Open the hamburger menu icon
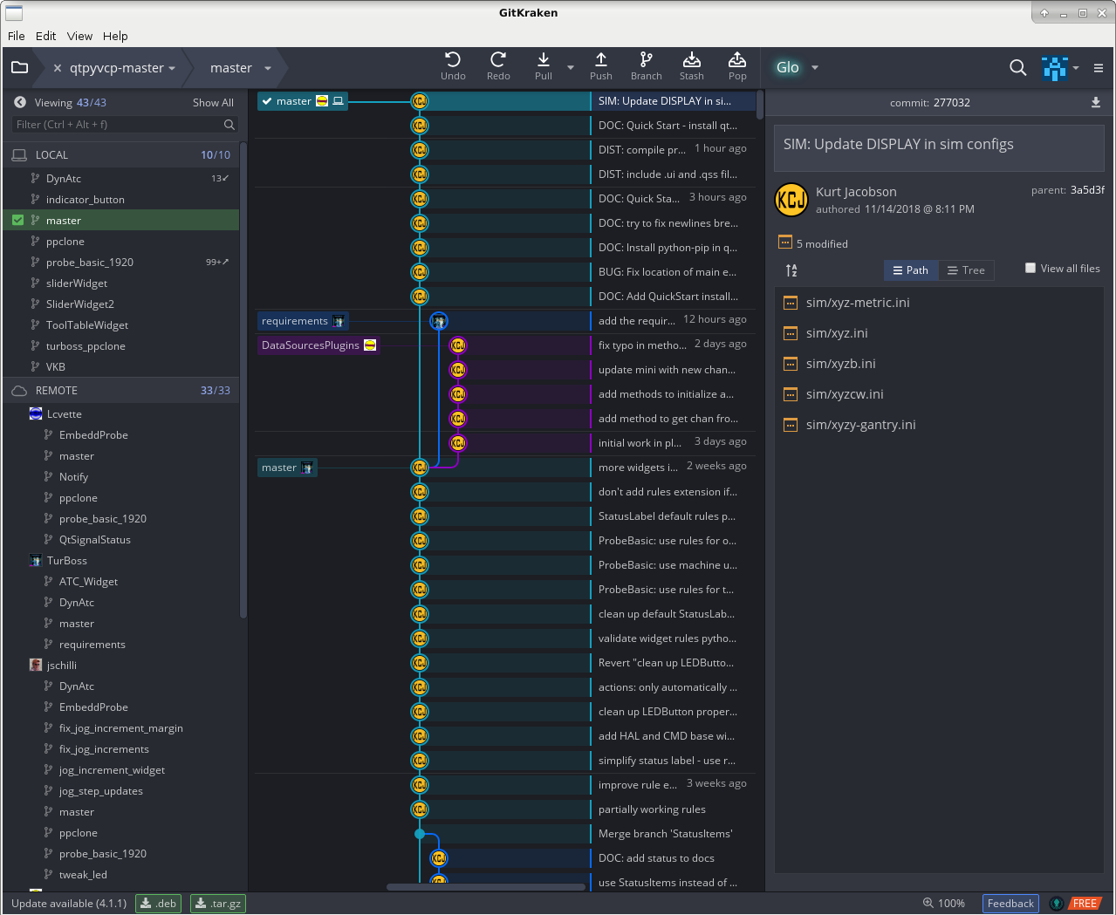 (1099, 68)
